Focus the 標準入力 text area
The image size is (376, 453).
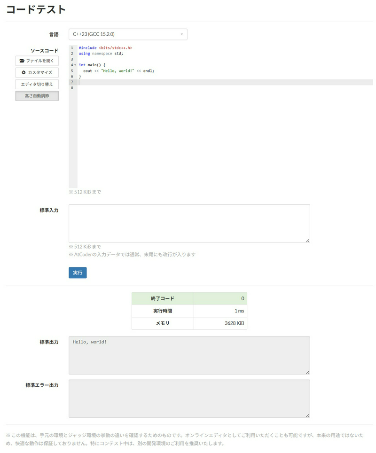189,223
